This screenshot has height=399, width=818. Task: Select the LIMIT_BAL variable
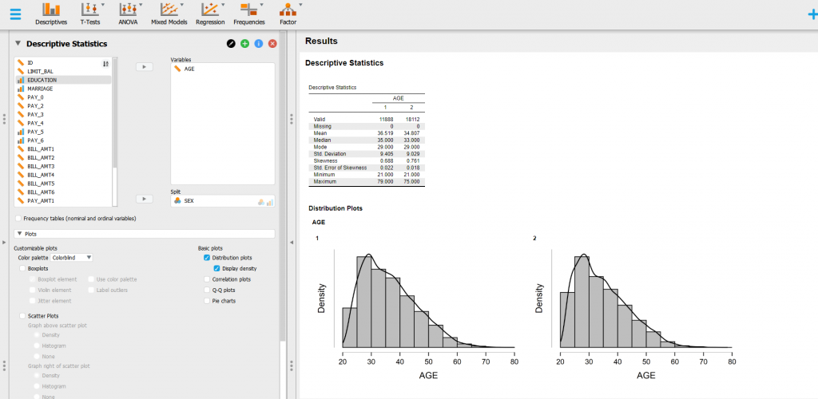click(63, 71)
